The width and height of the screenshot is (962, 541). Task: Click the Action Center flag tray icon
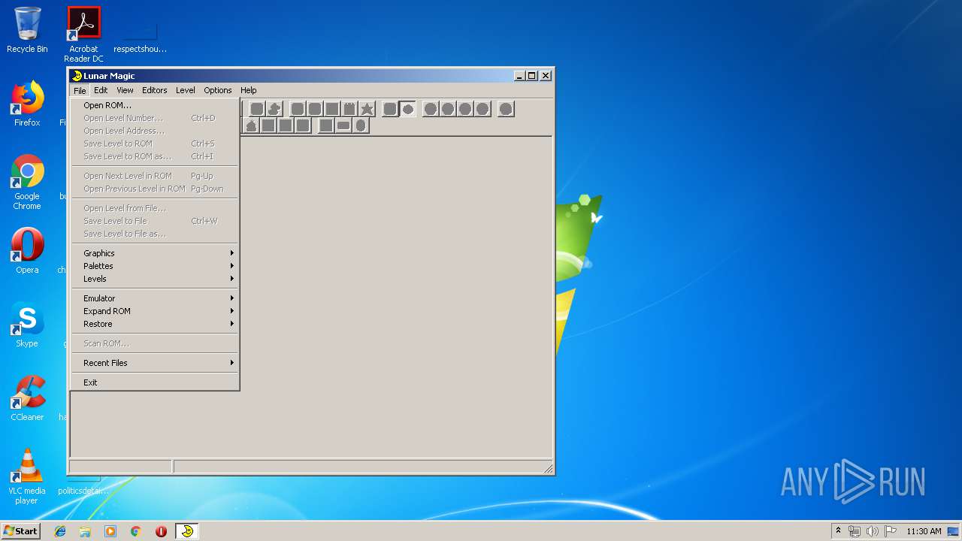891,531
